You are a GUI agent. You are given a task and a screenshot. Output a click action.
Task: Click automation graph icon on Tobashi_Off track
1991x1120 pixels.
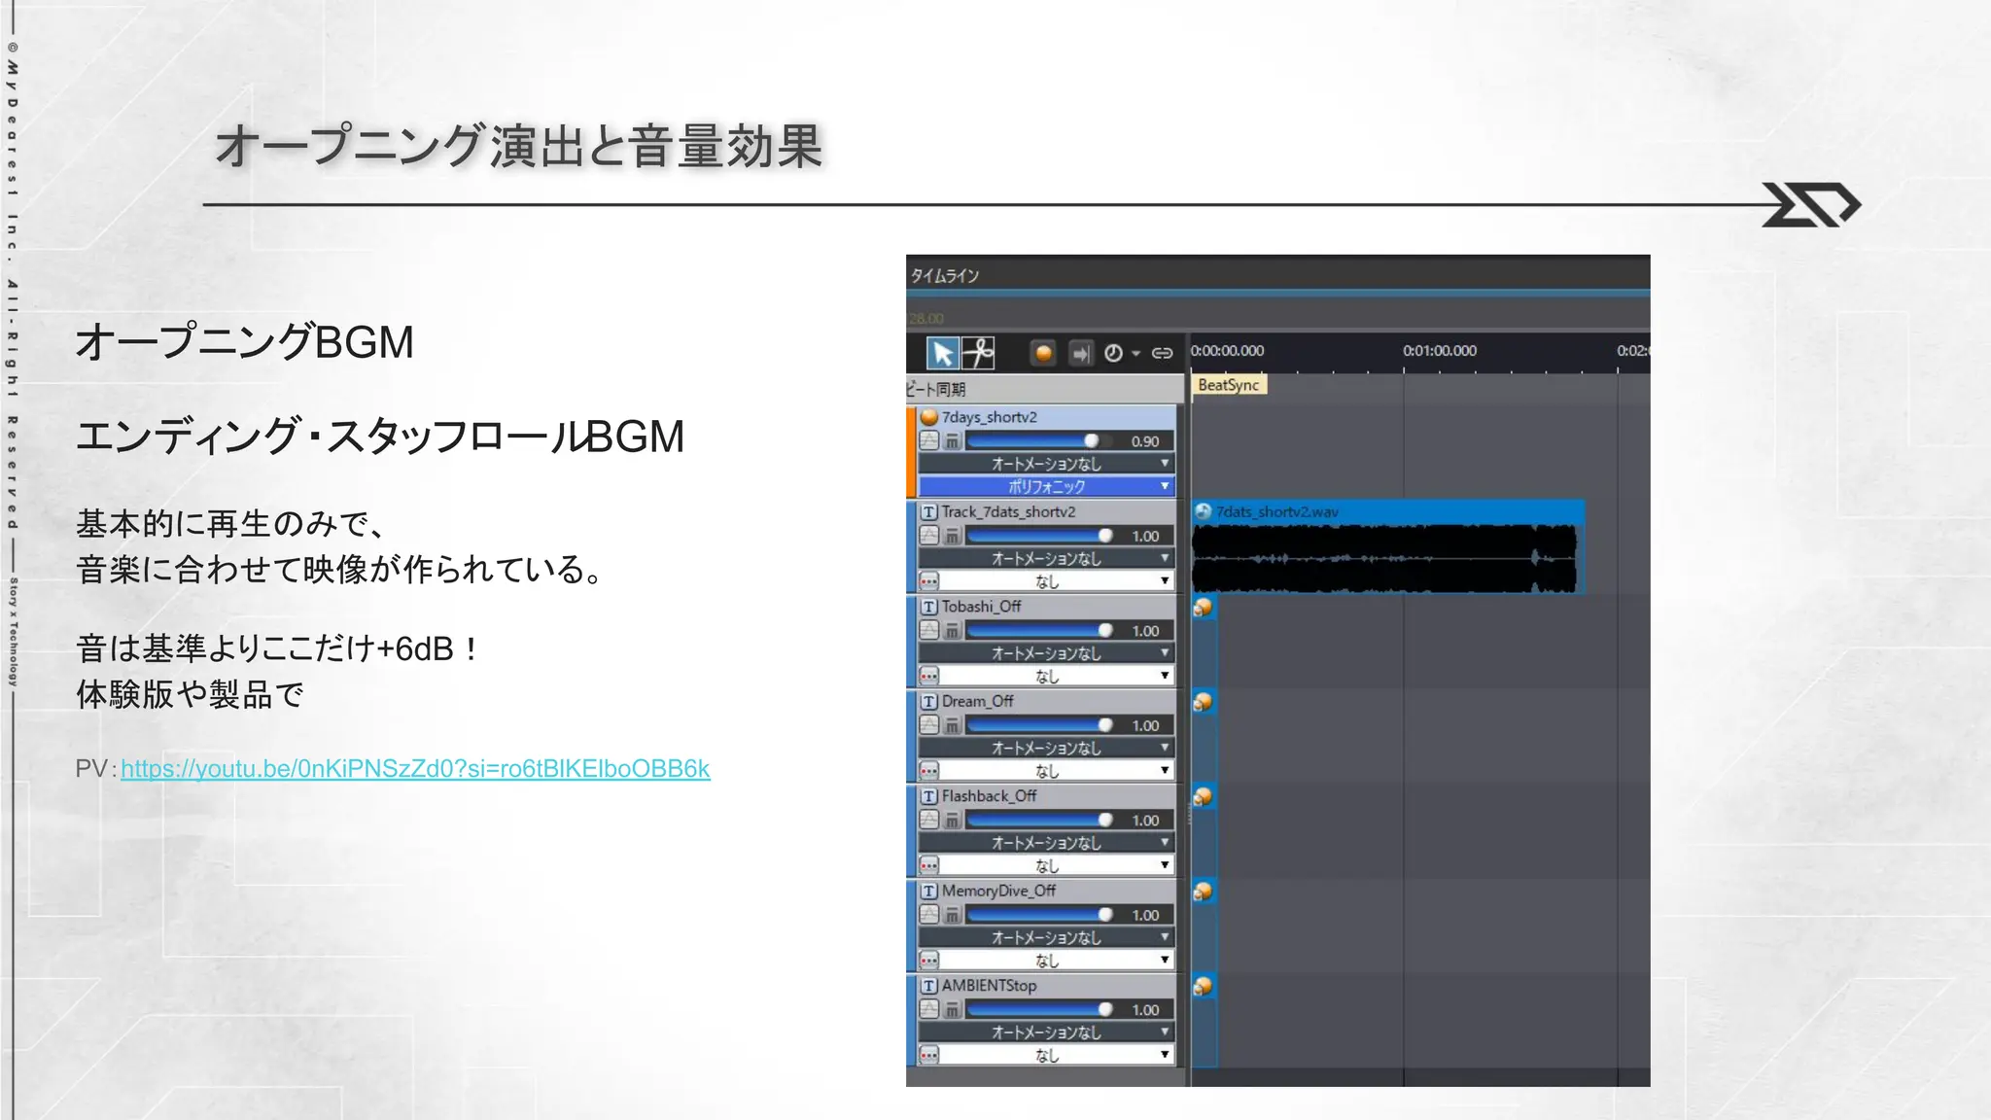click(929, 631)
